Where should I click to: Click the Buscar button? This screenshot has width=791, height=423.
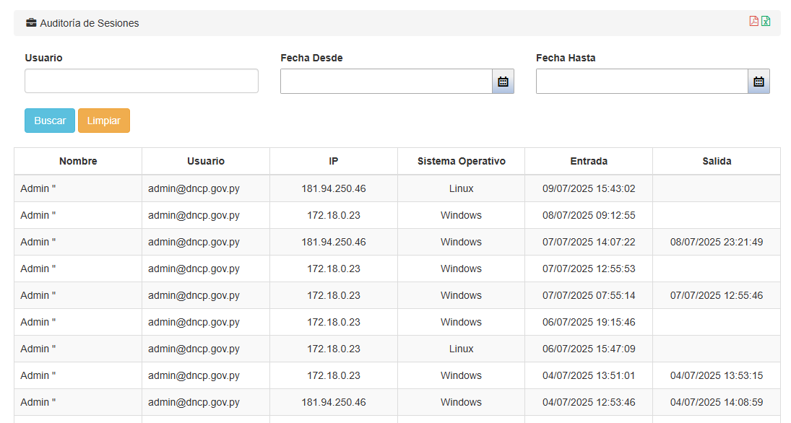pyautogui.click(x=50, y=121)
